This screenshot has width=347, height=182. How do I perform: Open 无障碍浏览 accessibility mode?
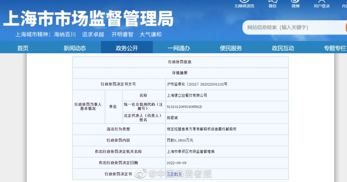[x=244, y=4]
